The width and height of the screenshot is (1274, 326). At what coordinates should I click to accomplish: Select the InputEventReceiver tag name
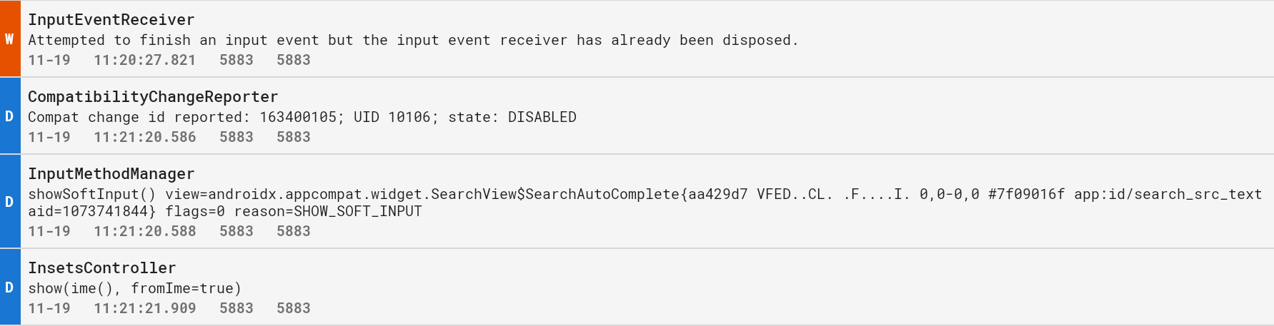point(111,20)
